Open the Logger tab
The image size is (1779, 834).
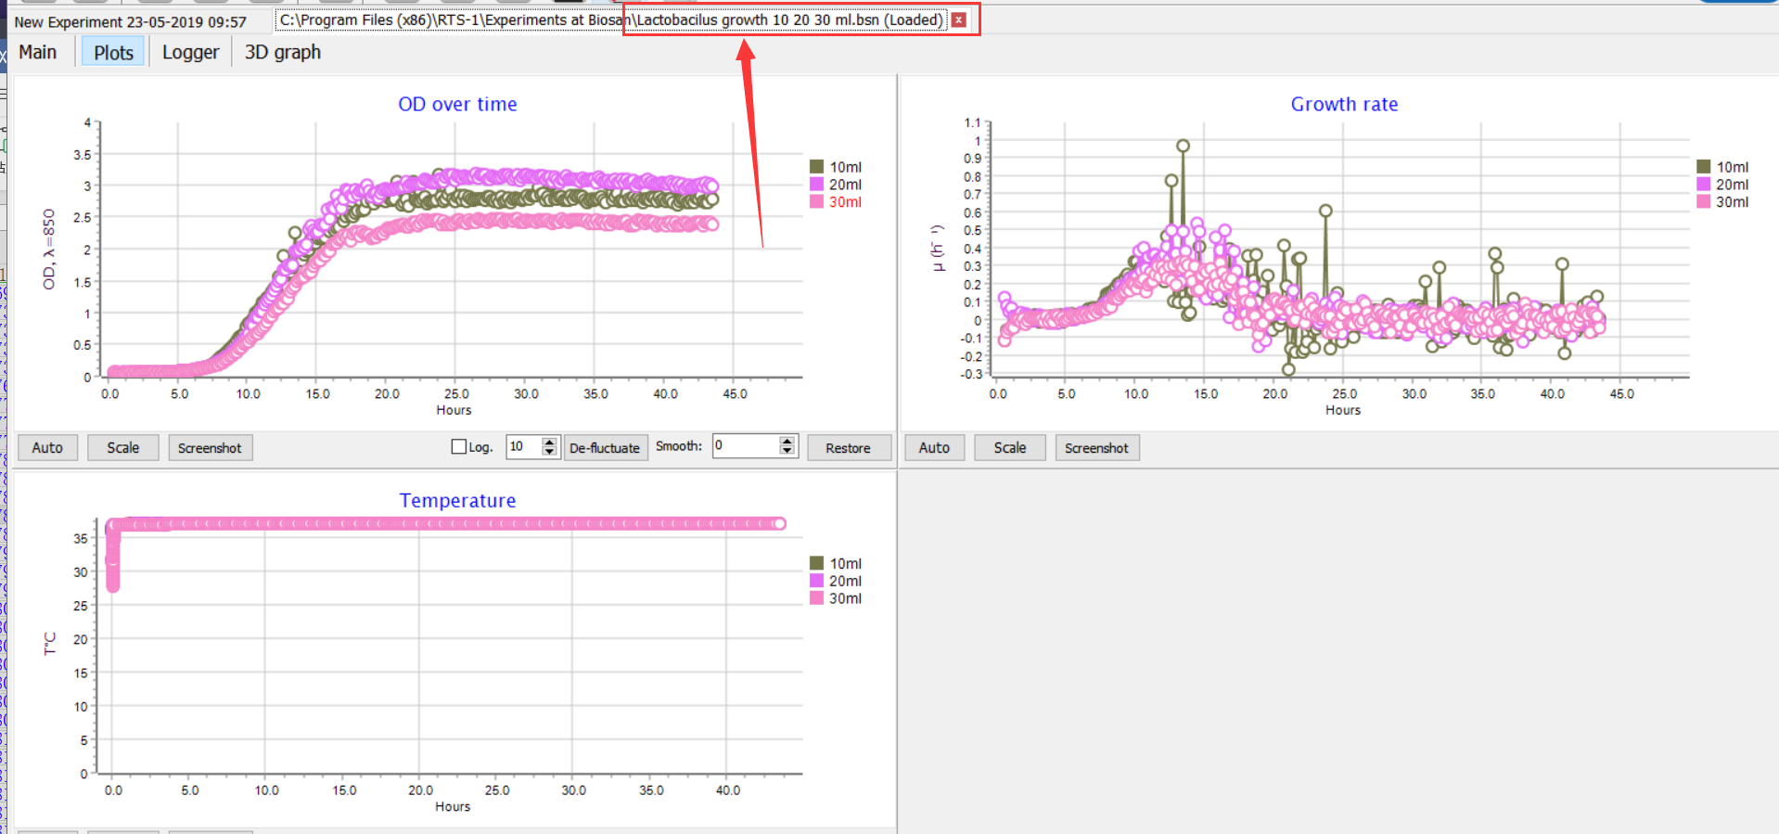tap(190, 52)
